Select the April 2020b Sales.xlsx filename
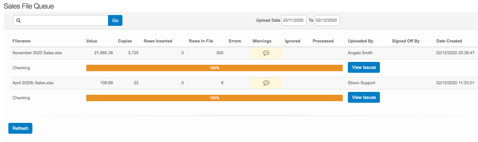Screen dimensions: 478x142 [33, 83]
